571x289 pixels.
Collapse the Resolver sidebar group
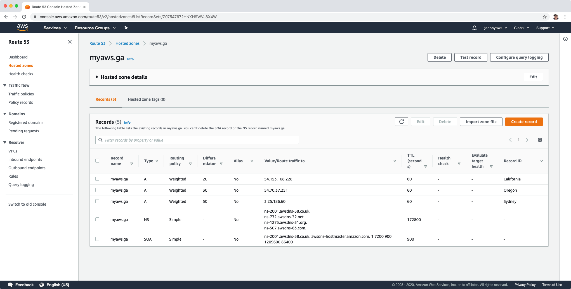[x=5, y=142]
